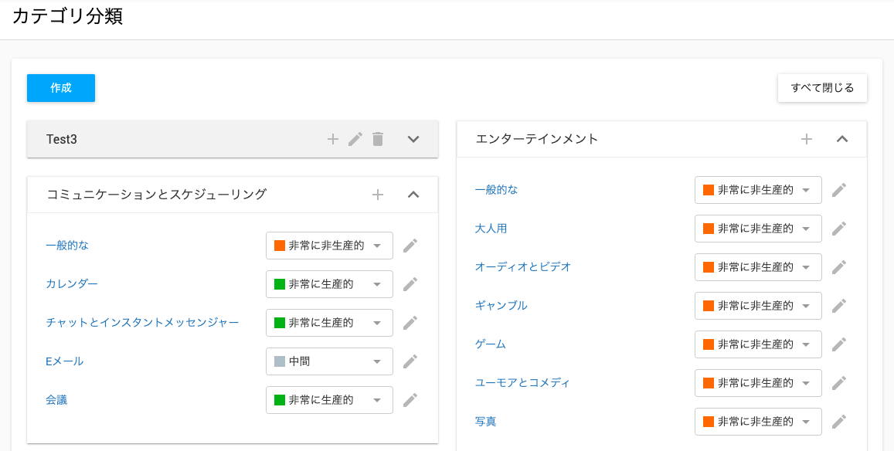This screenshot has width=894, height=451.
Task: Open the オーディオとビデオ link
Action: [x=523, y=267]
